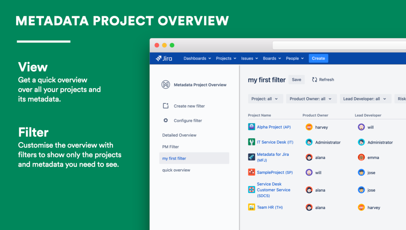
Task: Open the PM Filter sidebar item
Action: tap(171, 147)
